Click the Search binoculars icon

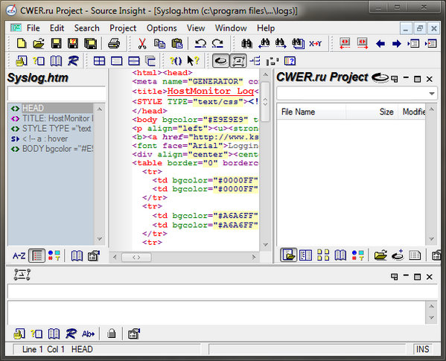pyautogui.click(x=246, y=43)
